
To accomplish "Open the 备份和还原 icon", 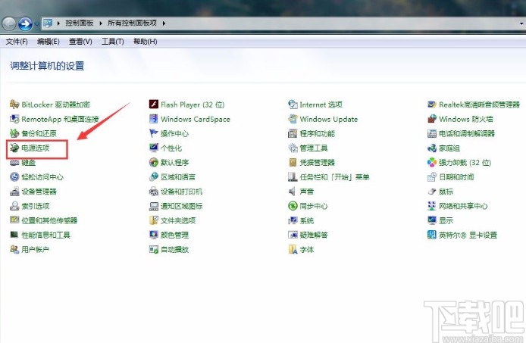I will (x=14, y=133).
